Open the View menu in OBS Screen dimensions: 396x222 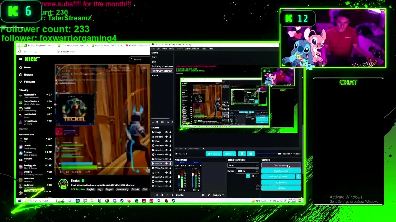(x=165, y=49)
